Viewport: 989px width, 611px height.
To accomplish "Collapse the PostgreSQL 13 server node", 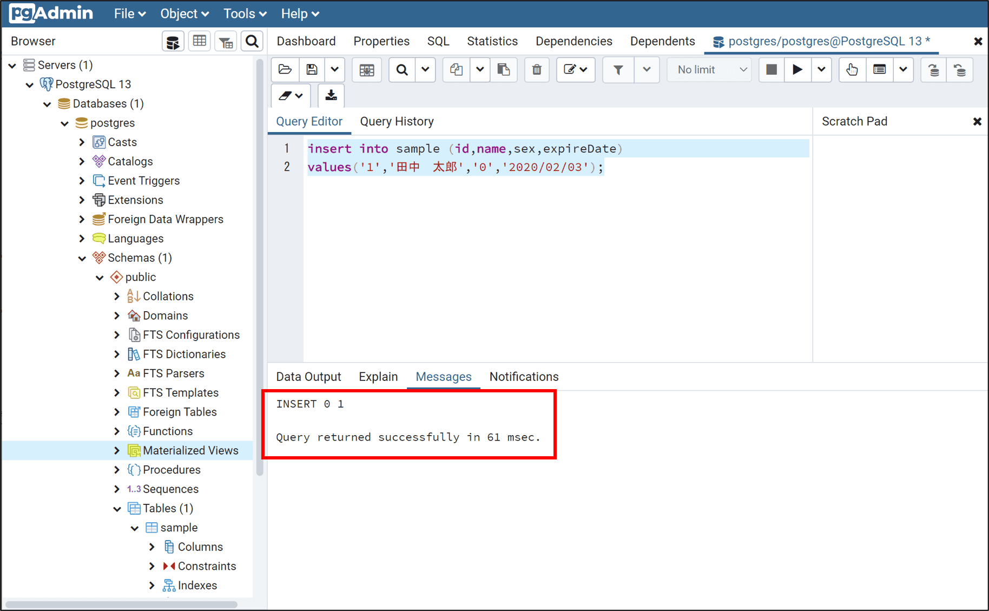I will coord(30,85).
